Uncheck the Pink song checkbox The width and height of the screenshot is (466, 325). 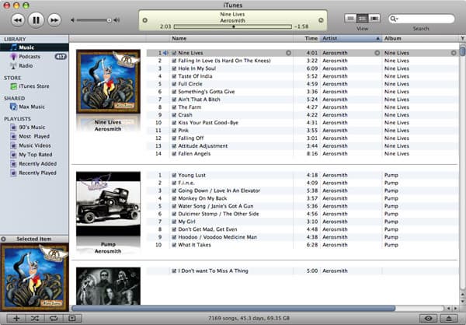(x=174, y=131)
